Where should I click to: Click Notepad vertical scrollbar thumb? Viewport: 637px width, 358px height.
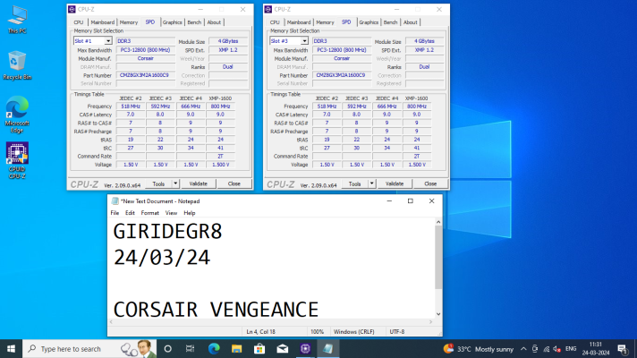pyautogui.click(x=438, y=257)
